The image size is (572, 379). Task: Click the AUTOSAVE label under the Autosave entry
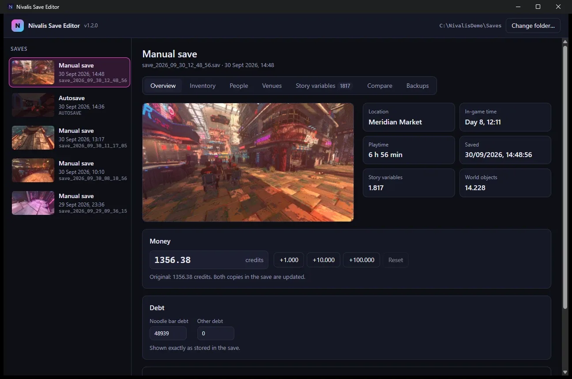tap(70, 113)
